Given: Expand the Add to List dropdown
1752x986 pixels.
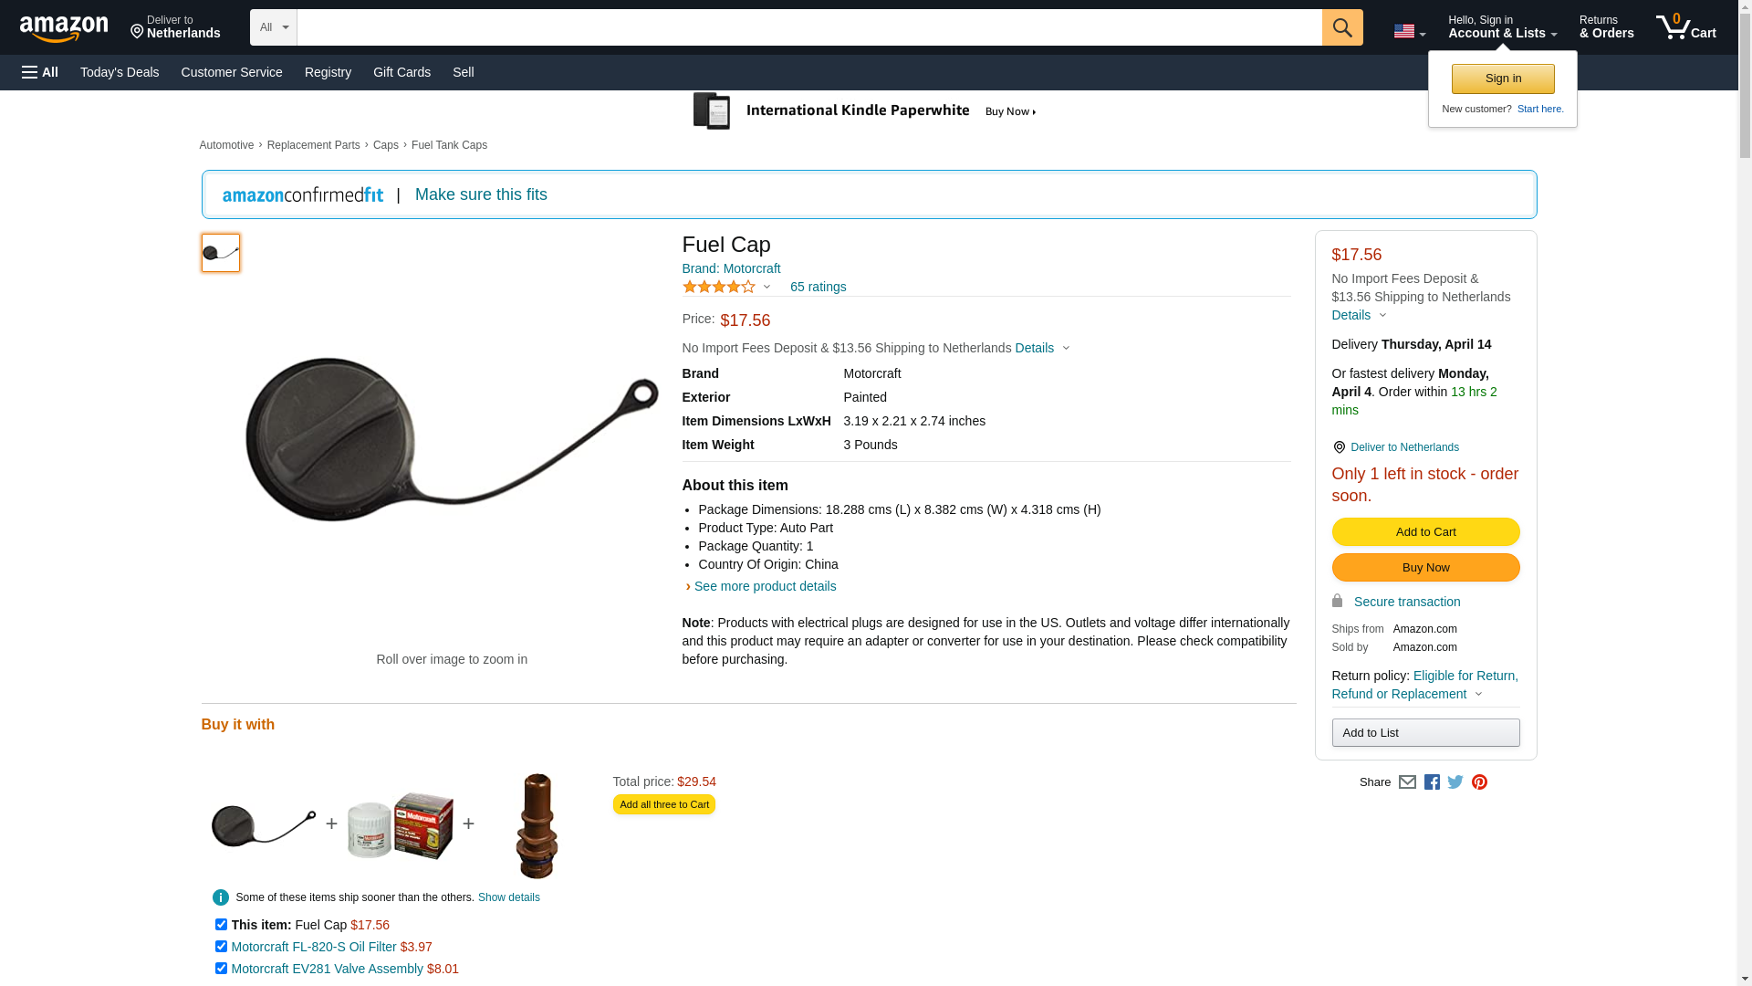Looking at the screenshot, I should click(1425, 733).
